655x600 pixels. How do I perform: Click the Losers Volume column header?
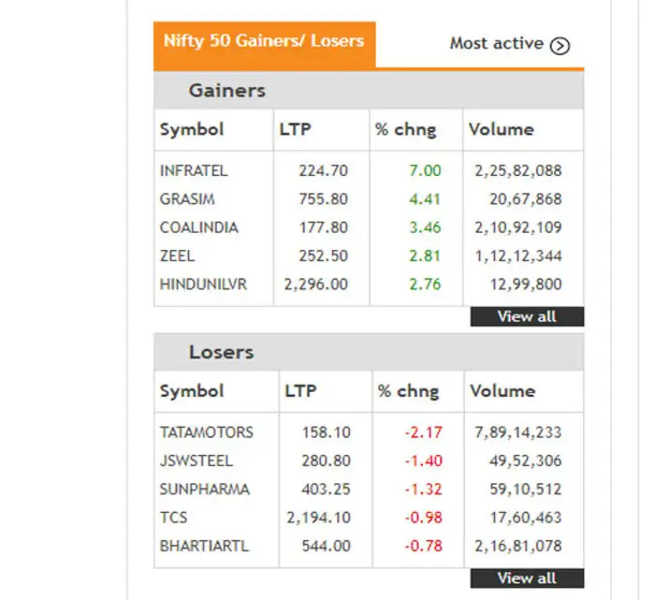tap(502, 391)
